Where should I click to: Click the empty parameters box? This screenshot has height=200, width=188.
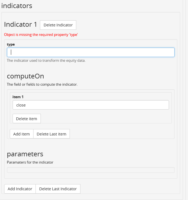(91, 170)
